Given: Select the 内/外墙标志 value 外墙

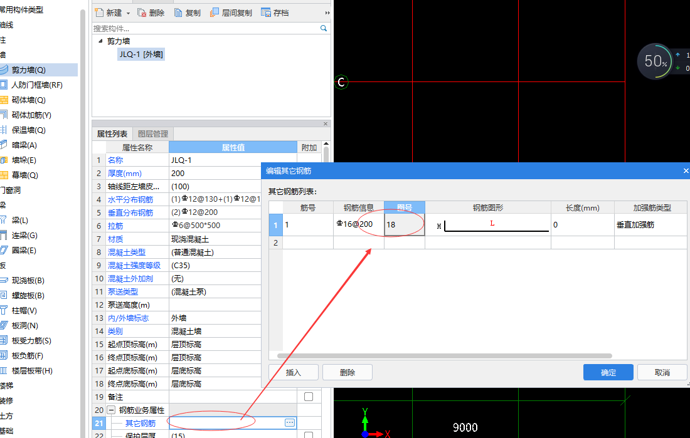Looking at the screenshot, I should click(x=215, y=318).
